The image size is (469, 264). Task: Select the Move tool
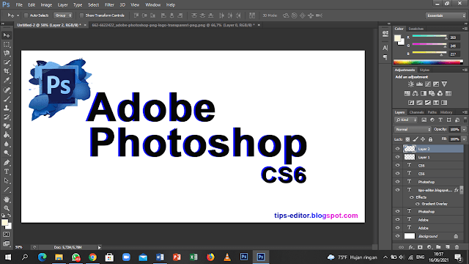pos(7,35)
